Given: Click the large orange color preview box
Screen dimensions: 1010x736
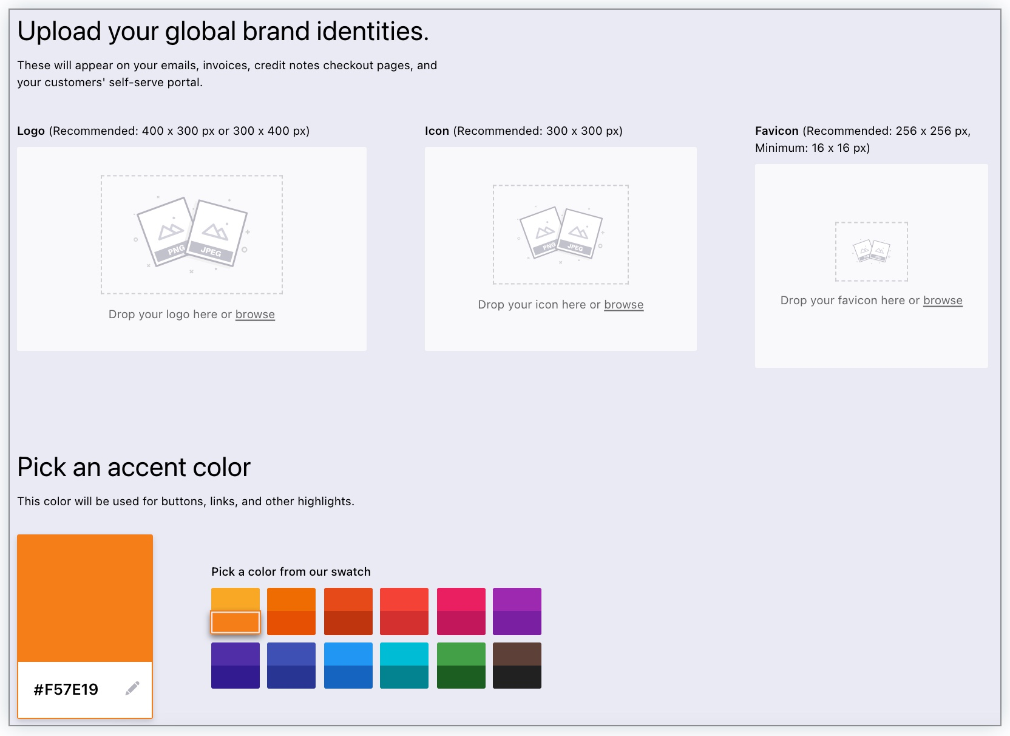Looking at the screenshot, I should tap(85, 598).
